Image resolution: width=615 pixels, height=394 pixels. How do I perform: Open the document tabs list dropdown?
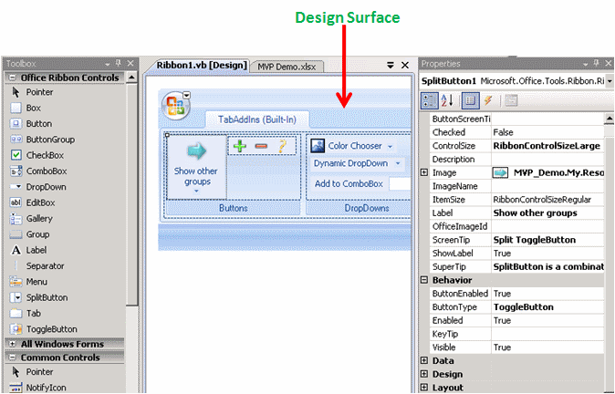click(x=391, y=65)
